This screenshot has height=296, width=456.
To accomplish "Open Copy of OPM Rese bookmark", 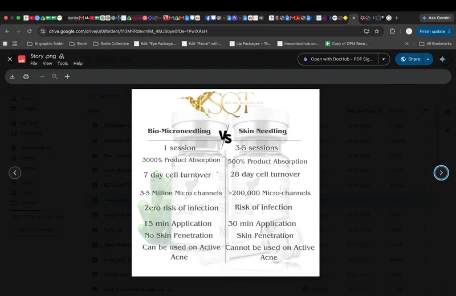I will (347, 44).
